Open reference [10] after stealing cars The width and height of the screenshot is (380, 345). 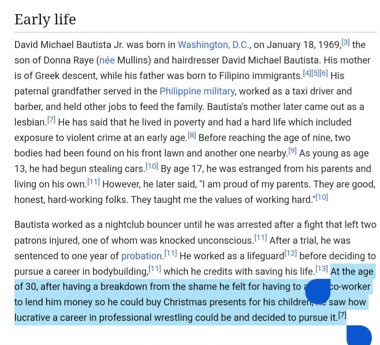(x=152, y=166)
